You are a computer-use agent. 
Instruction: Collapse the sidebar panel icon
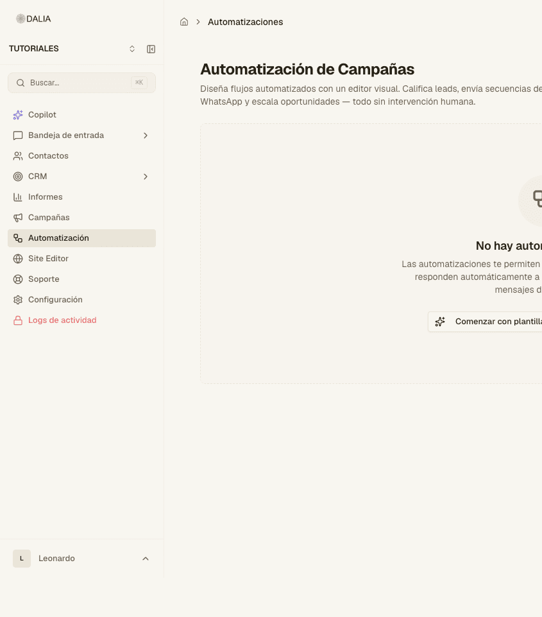[151, 49]
